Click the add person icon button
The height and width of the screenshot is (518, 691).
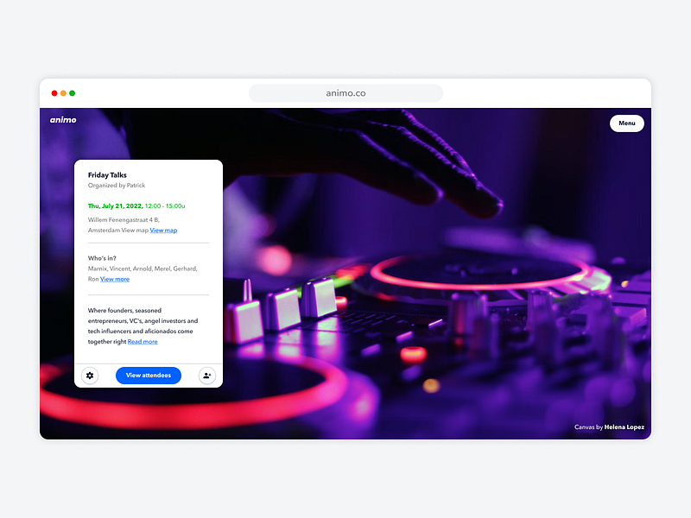pos(206,376)
